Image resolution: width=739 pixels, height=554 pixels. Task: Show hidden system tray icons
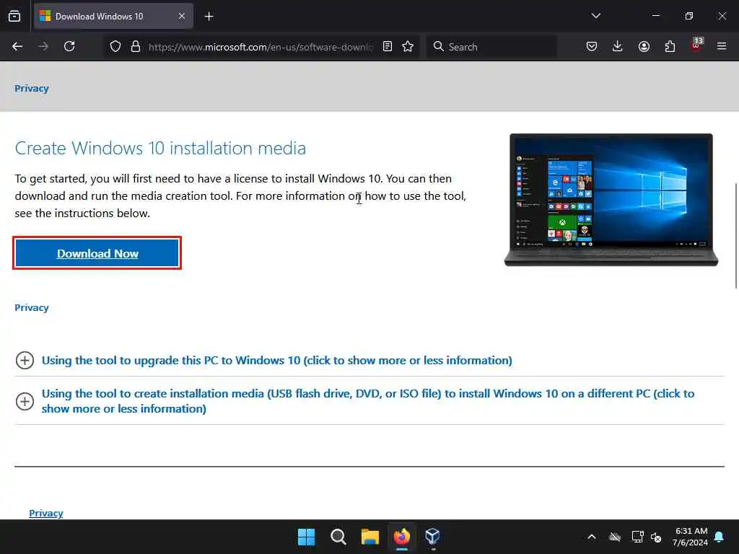592,537
